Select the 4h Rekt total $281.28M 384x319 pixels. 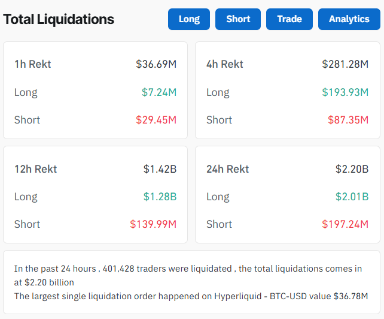click(x=345, y=64)
